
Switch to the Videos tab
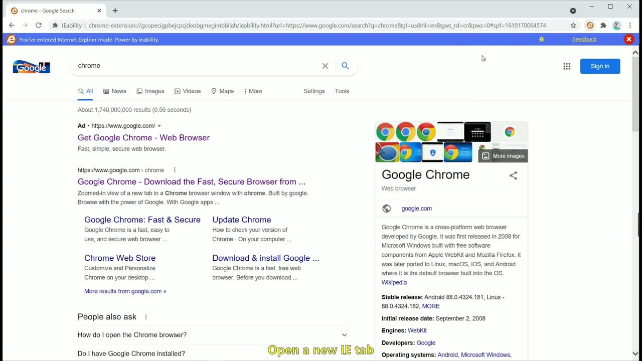188,91
